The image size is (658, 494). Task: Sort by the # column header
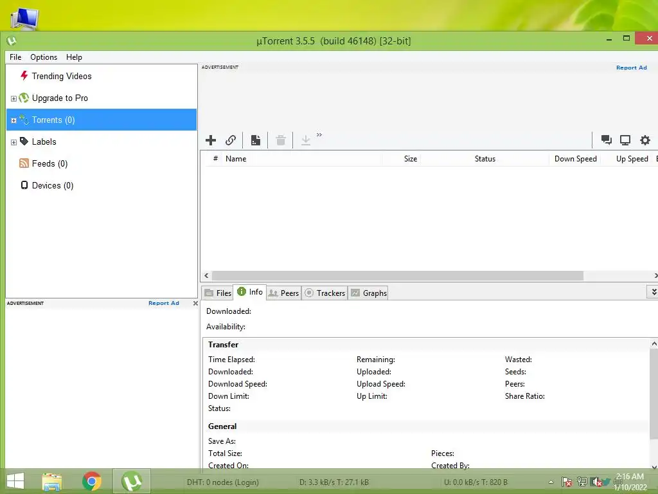pyautogui.click(x=215, y=159)
